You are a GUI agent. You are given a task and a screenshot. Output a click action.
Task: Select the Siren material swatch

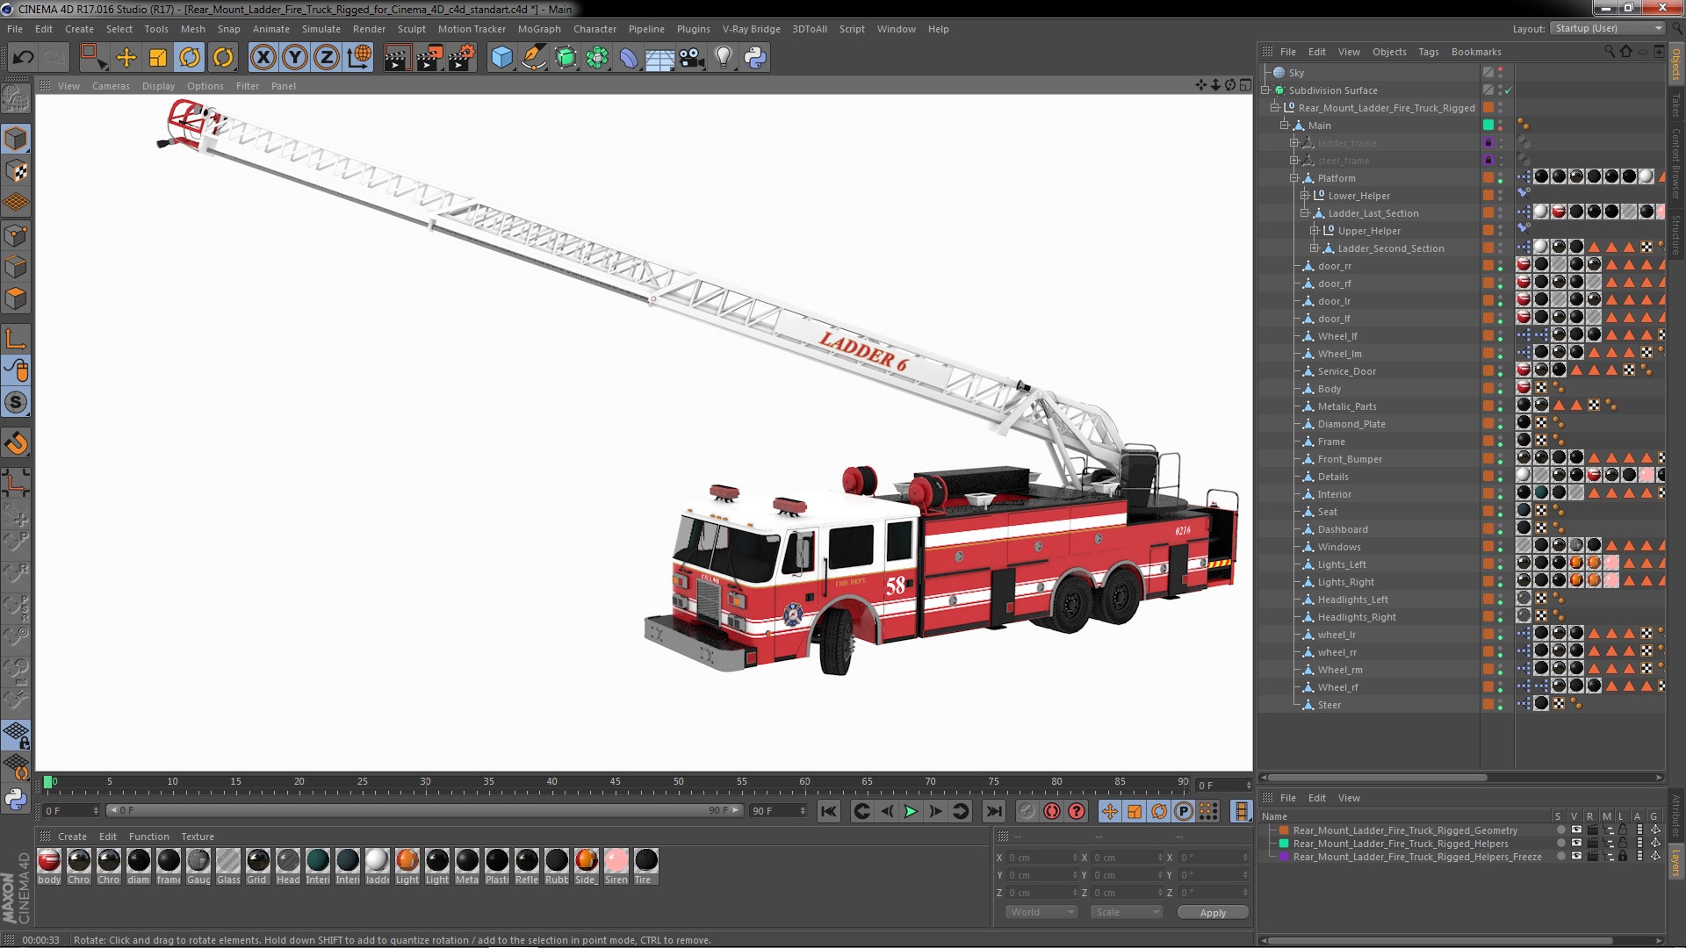click(616, 862)
